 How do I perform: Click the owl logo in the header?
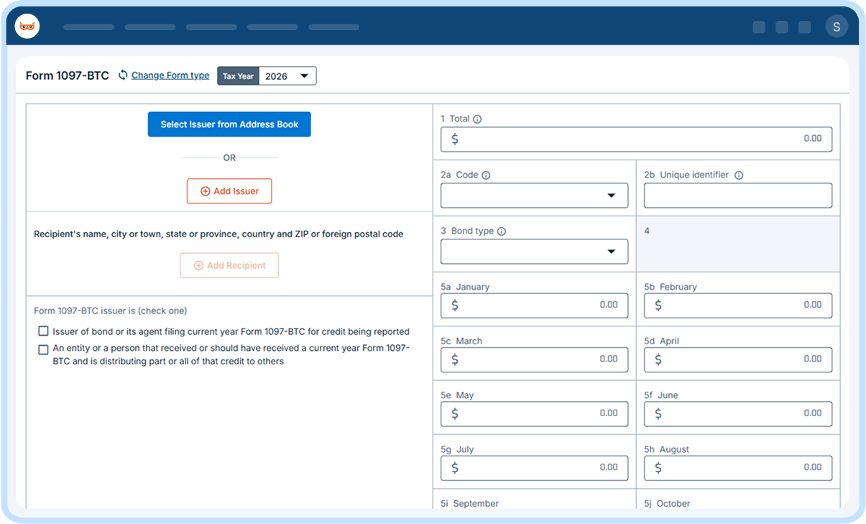pos(27,27)
